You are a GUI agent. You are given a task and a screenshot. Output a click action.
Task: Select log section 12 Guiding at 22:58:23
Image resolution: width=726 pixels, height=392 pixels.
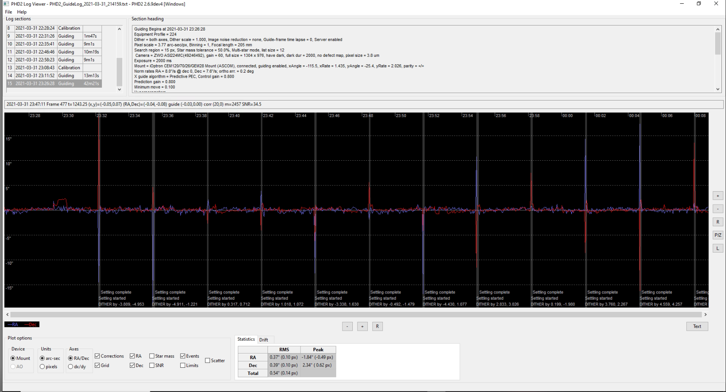point(53,60)
